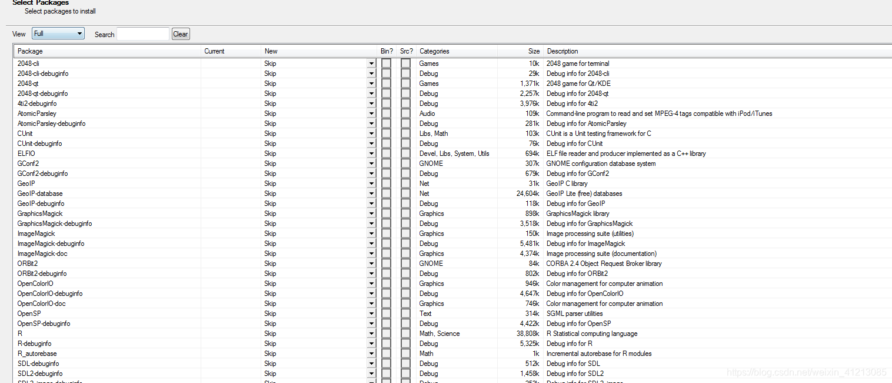Click the 'SGML parser utilities' description
892x383 pixels.
[575, 314]
